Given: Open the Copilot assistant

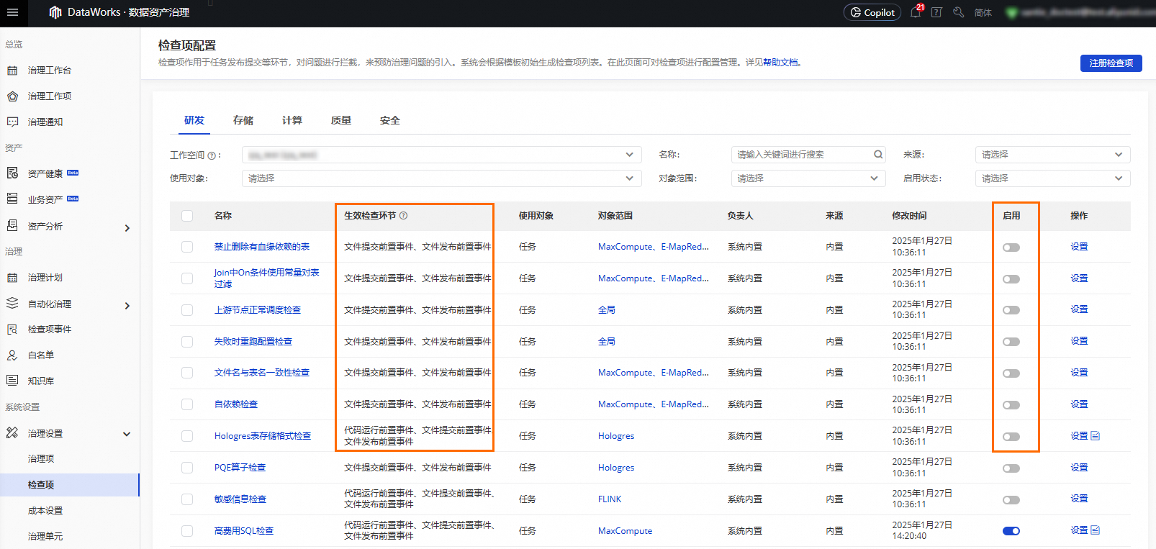Looking at the screenshot, I should 872,12.
